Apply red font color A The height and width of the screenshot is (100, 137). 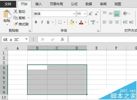(x=81, y=22)
